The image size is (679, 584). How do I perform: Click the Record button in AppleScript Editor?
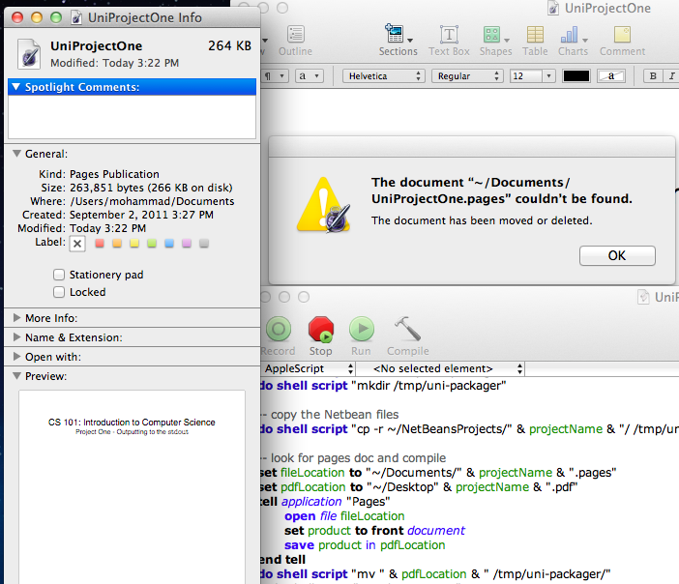278,336
